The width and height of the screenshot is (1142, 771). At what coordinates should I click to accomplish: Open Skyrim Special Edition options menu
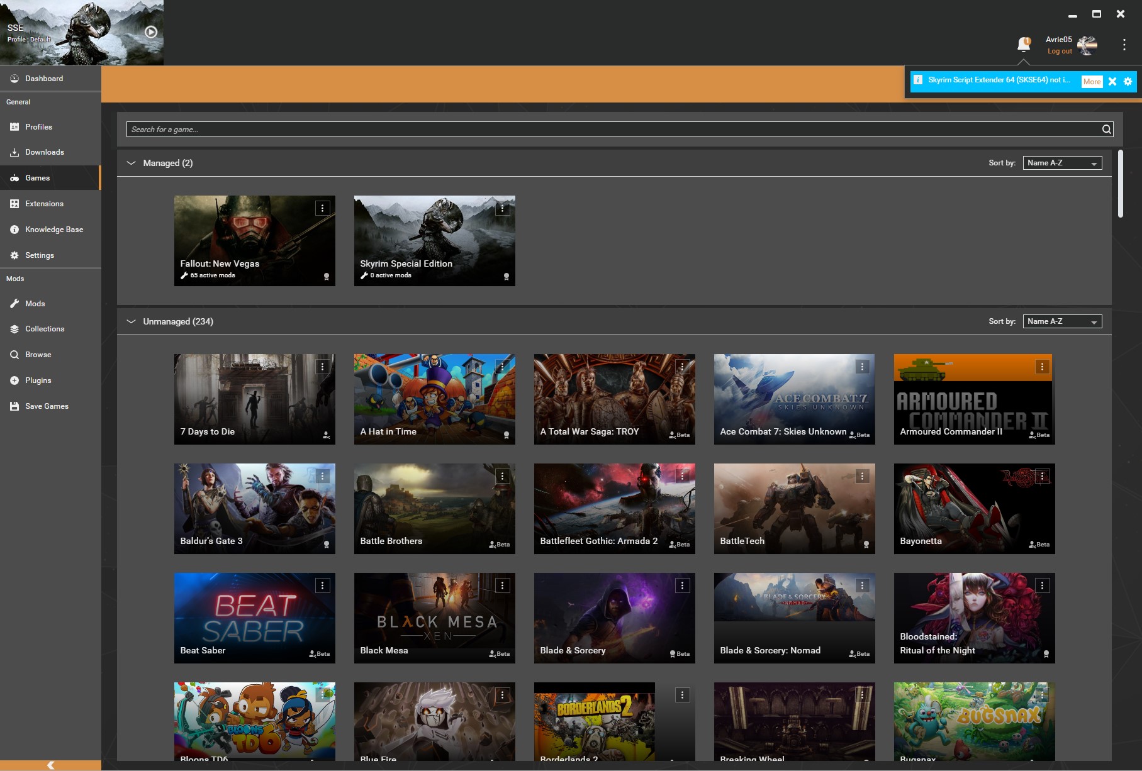pyautogui.click(x=503, y=208)
